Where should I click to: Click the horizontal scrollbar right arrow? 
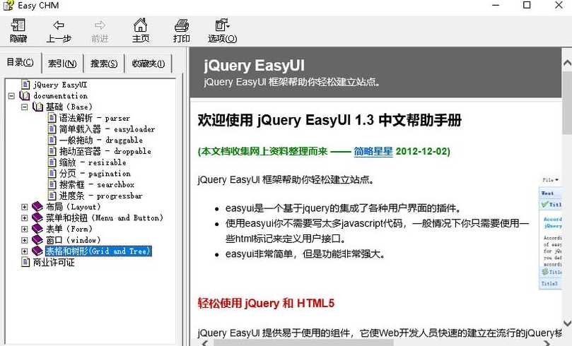[547, 343]
